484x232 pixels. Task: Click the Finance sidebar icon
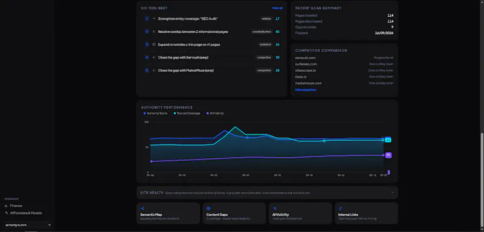click(x=6, y=205)
